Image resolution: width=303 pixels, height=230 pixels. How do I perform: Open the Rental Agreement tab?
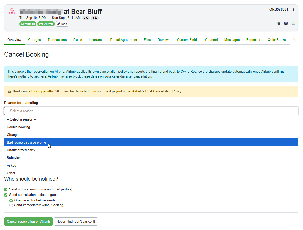pos(124,40)
